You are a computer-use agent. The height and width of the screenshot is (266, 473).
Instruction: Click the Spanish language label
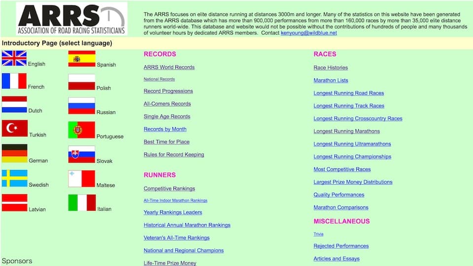tap(106, 65)
